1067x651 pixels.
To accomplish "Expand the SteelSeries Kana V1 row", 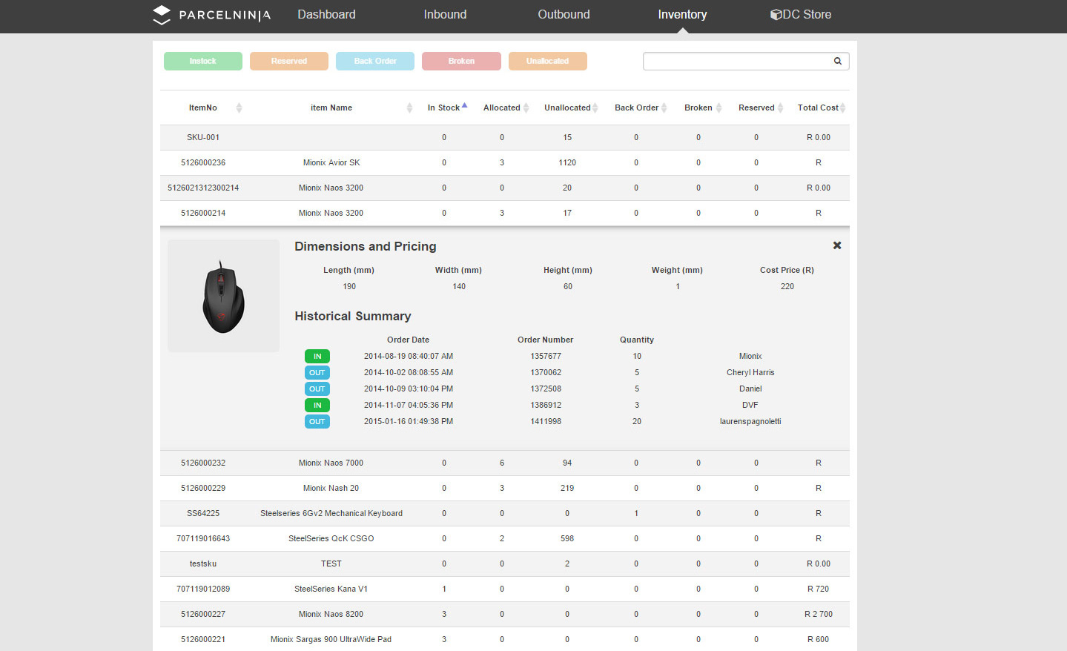I will coord(505,589).
